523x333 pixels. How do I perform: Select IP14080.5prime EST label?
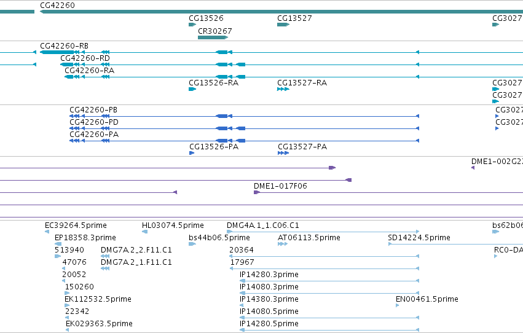269,311
